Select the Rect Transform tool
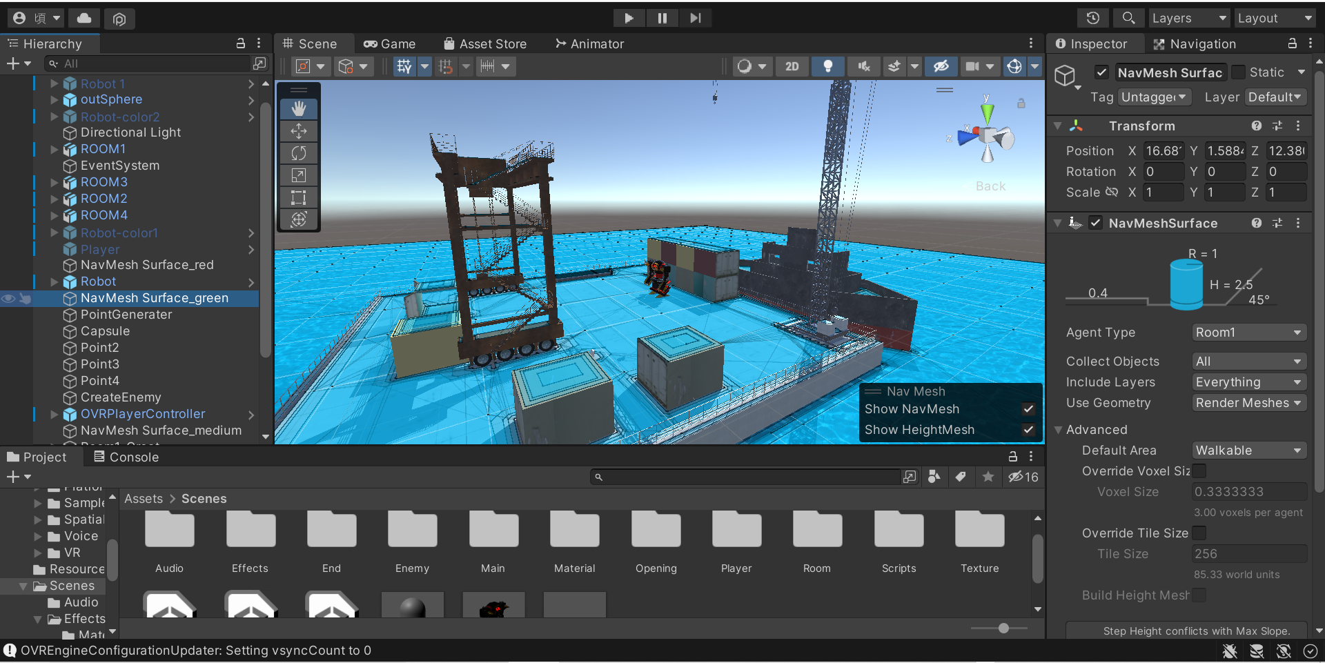1325x663 pixels. point(298,198)
